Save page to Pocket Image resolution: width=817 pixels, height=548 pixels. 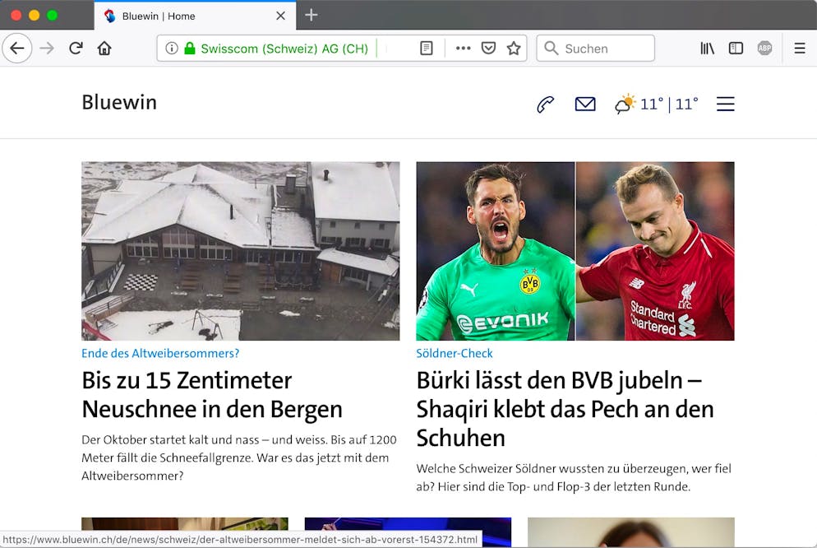click(x=488, y=49)
